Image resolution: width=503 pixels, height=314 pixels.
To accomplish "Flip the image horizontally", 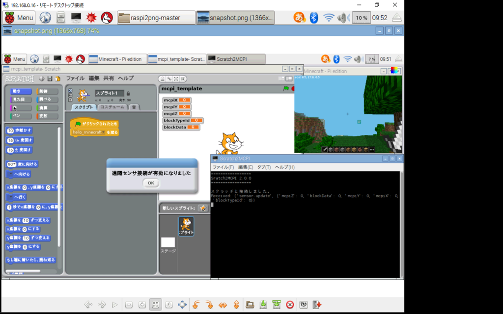I will pyautogui.click(x=223, y=304).
